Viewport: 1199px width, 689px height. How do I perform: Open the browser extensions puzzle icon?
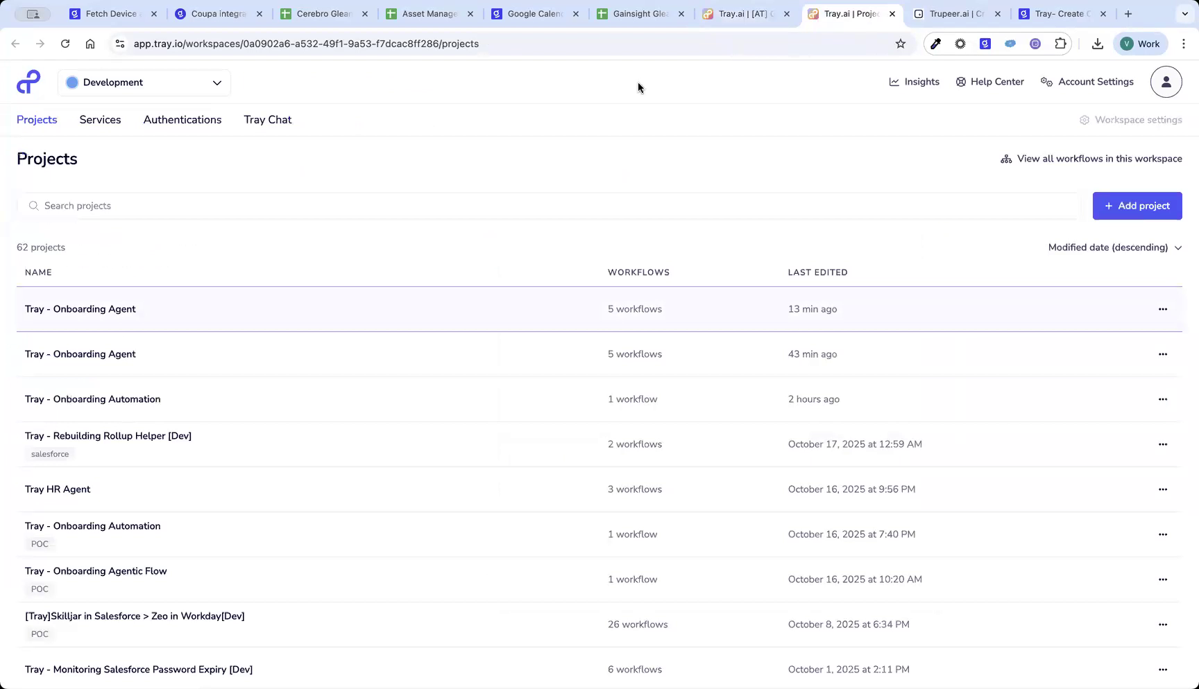coord(1060,44)
